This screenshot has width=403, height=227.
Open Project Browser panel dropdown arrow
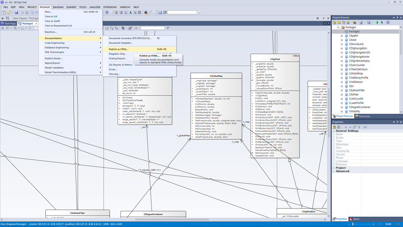[394, 17]
